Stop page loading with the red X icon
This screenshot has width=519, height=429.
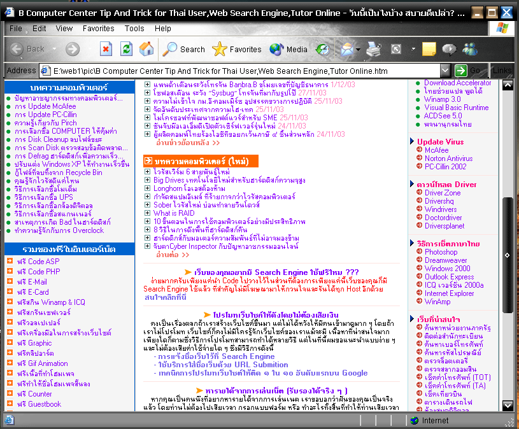pos(106,49)
